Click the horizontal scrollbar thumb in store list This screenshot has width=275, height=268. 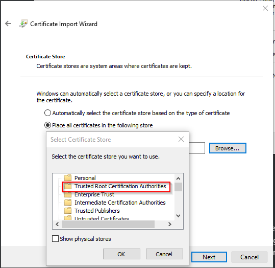click(x=108, y=224)
